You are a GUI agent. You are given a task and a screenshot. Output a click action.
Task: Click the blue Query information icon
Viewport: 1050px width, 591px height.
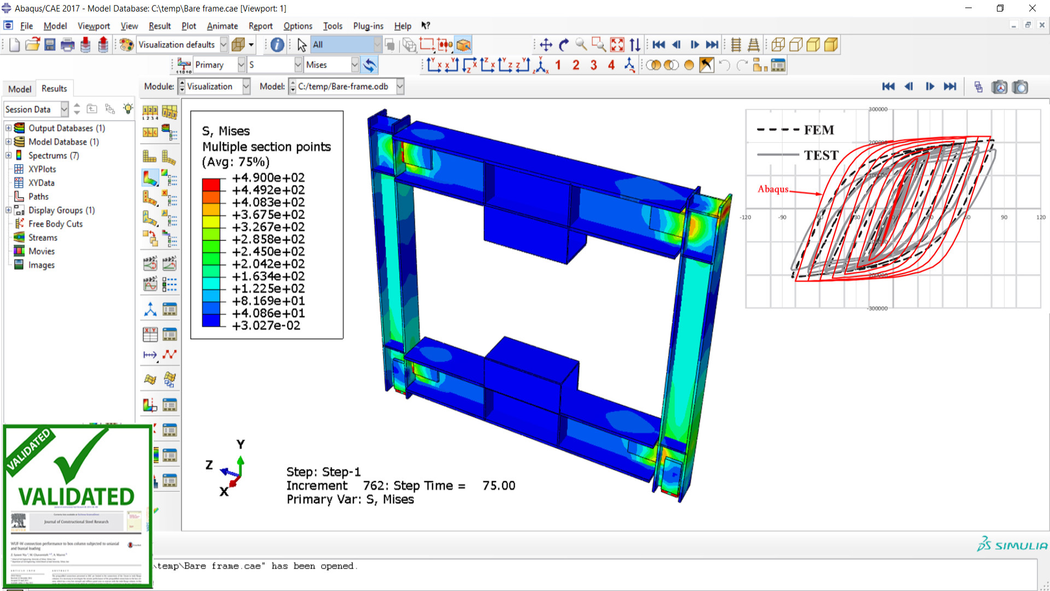click(277, 45)
